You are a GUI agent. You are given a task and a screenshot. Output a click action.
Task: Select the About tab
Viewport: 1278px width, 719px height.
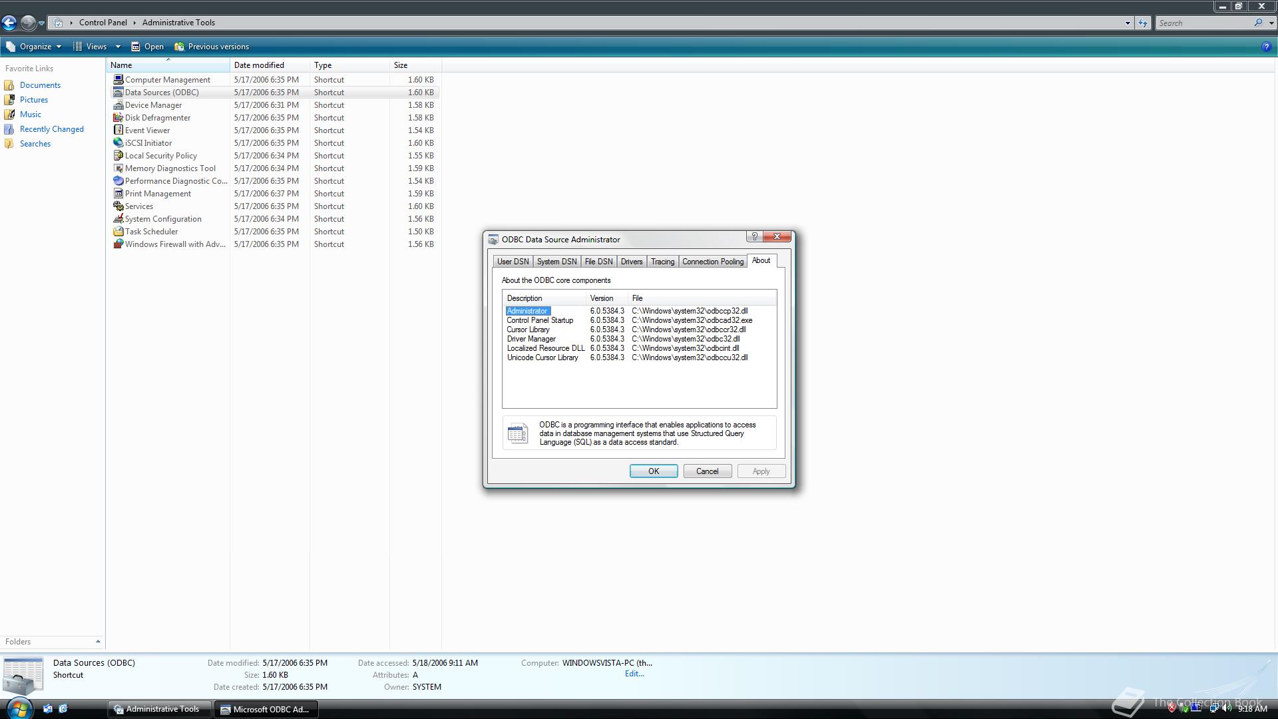click(761, 260)
